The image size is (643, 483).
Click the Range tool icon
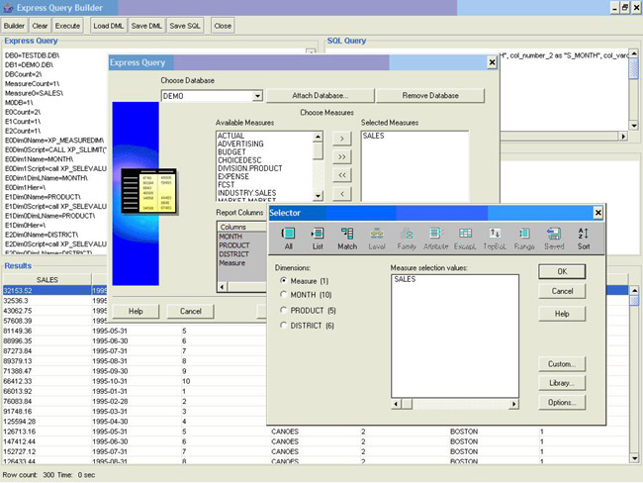coord(523,238)
